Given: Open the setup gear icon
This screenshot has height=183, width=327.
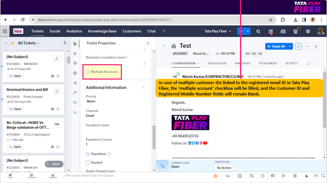Looking at the screenshot, I should tap(308, 31).
